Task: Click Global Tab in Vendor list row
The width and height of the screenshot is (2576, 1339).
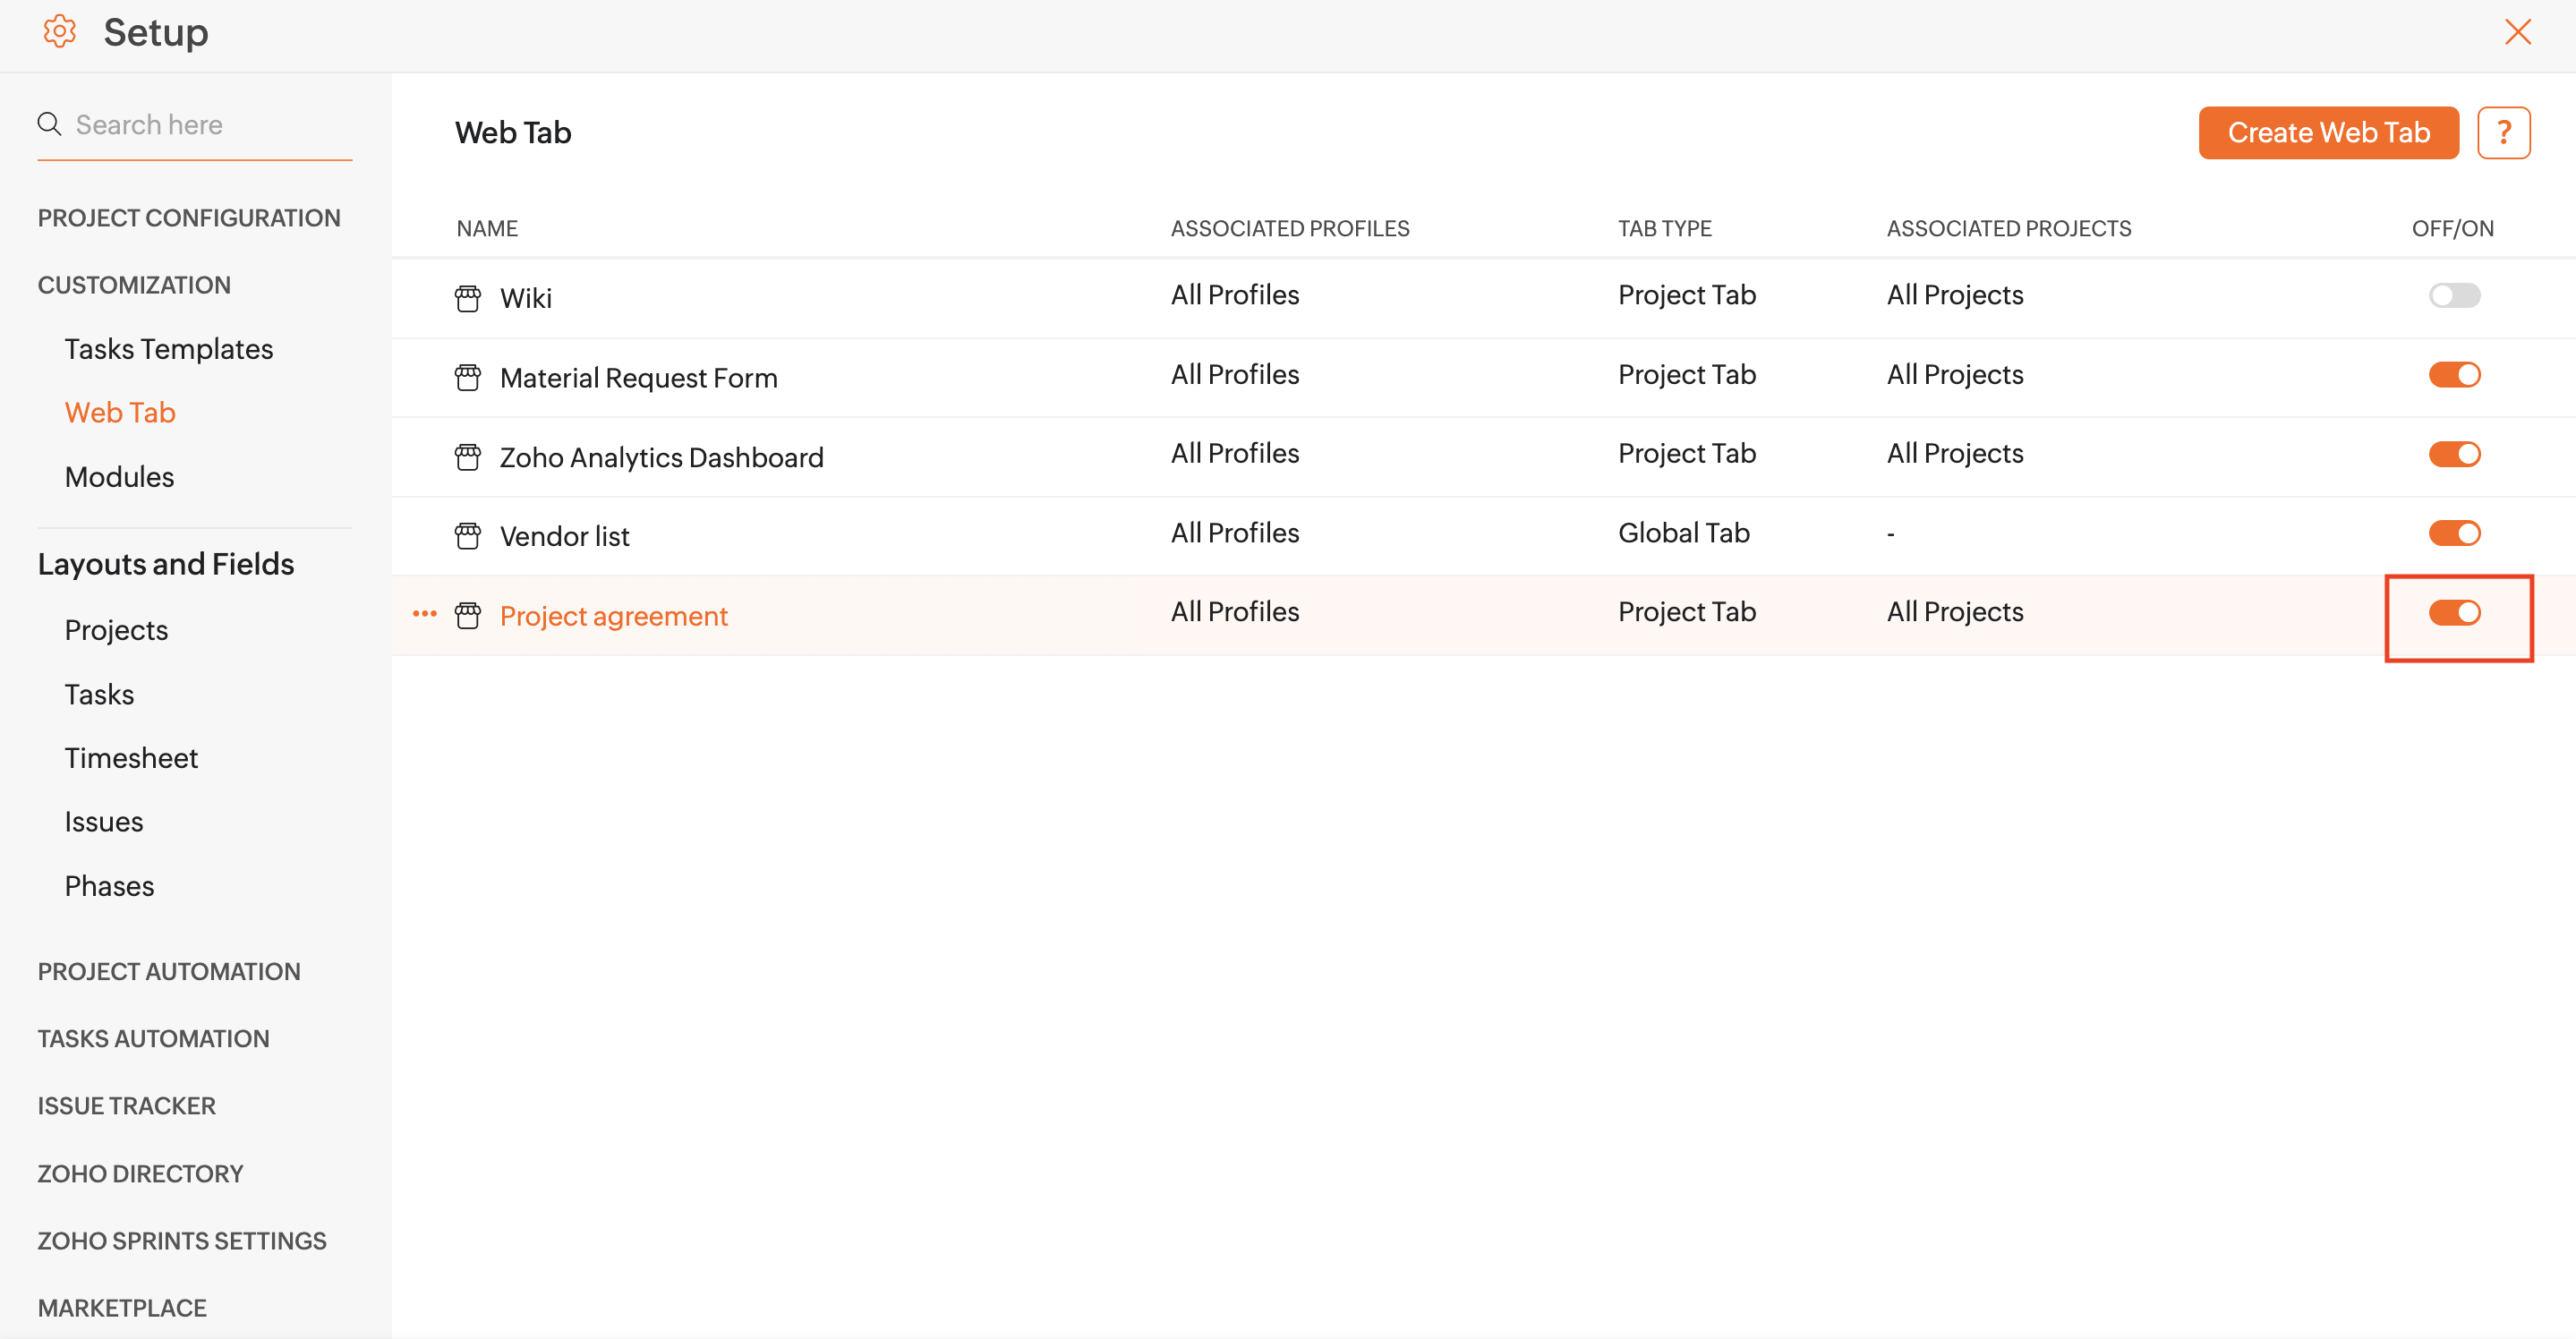Action: [1683, 533]
